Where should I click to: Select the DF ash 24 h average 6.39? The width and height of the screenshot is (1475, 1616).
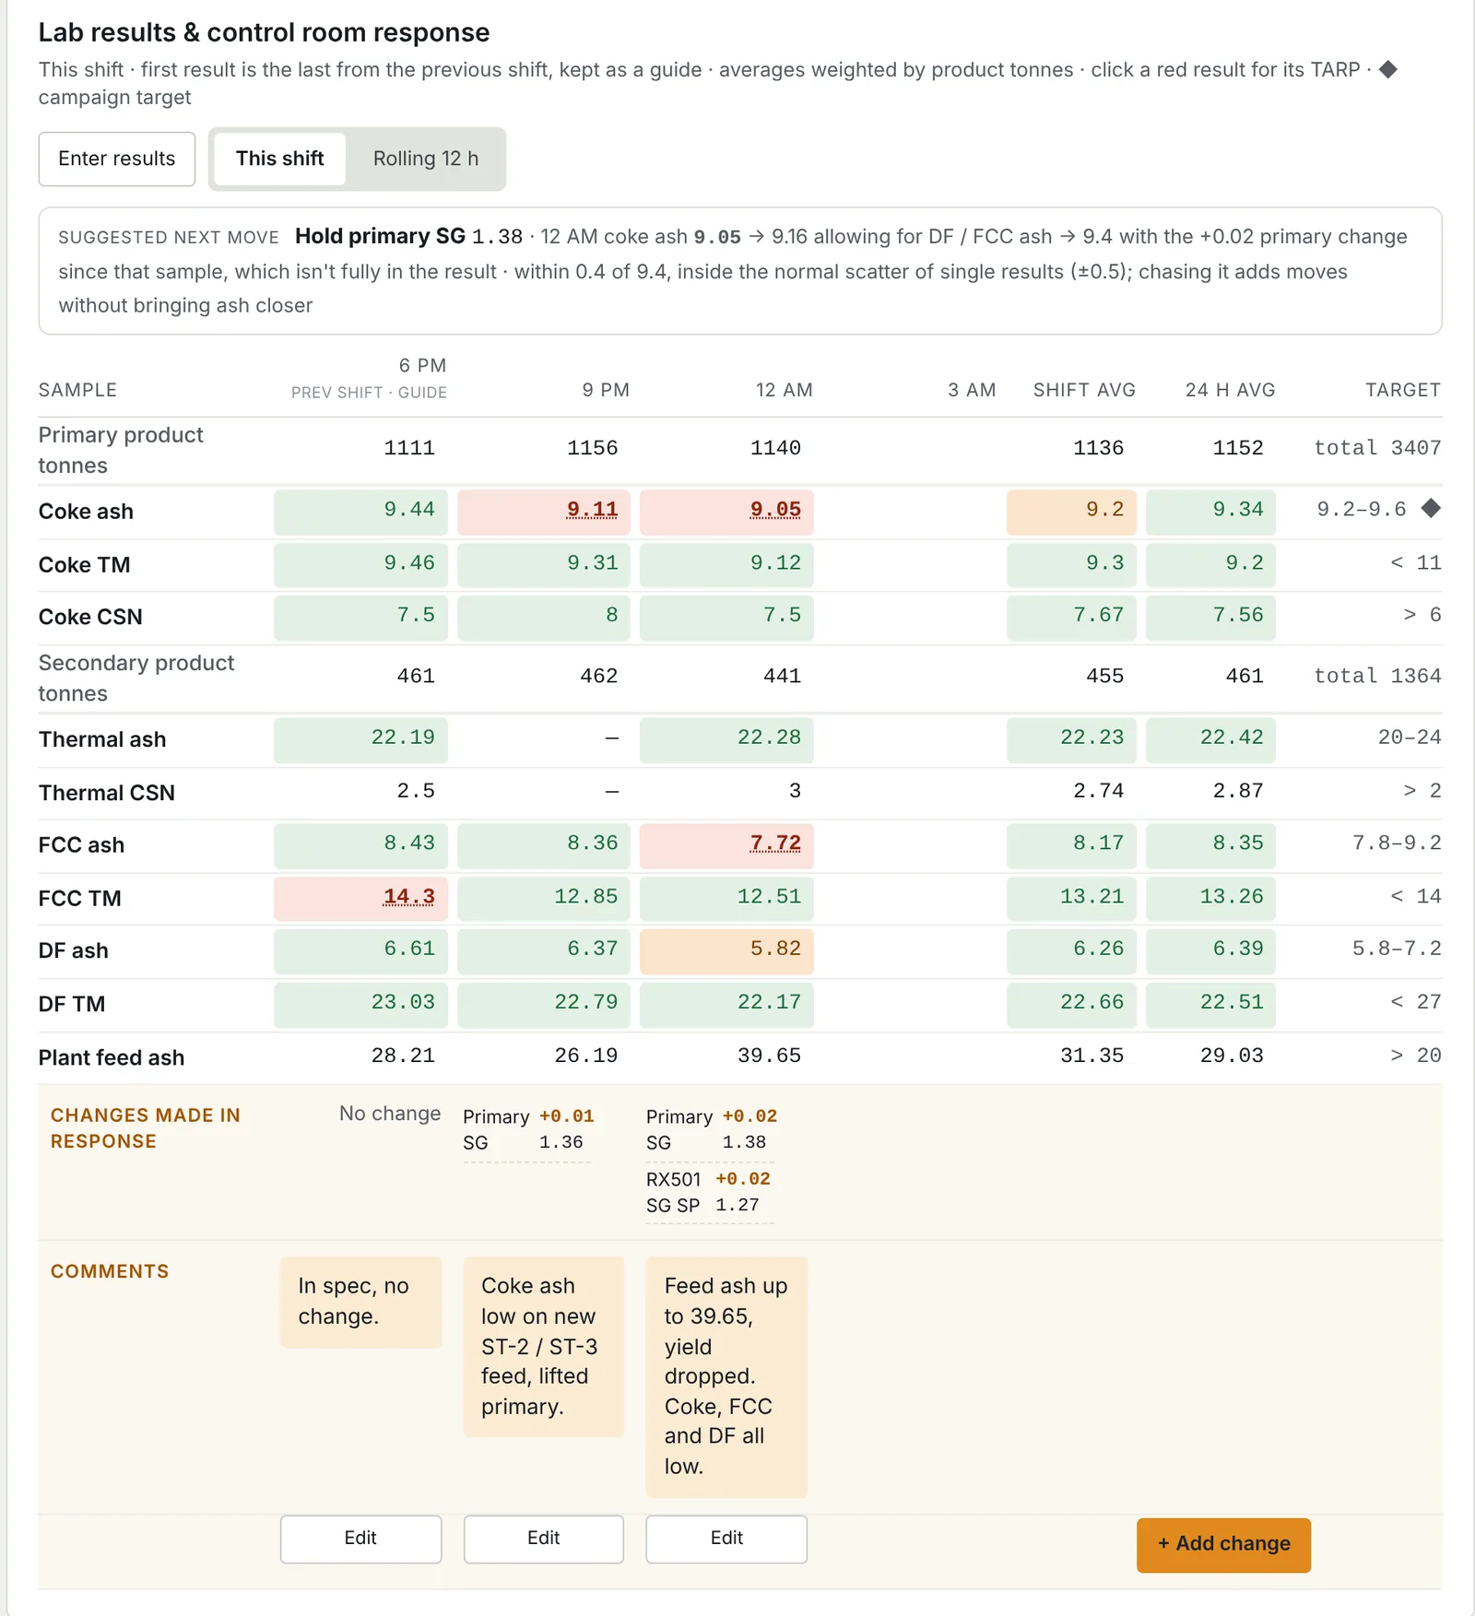tap(1210, 950)
